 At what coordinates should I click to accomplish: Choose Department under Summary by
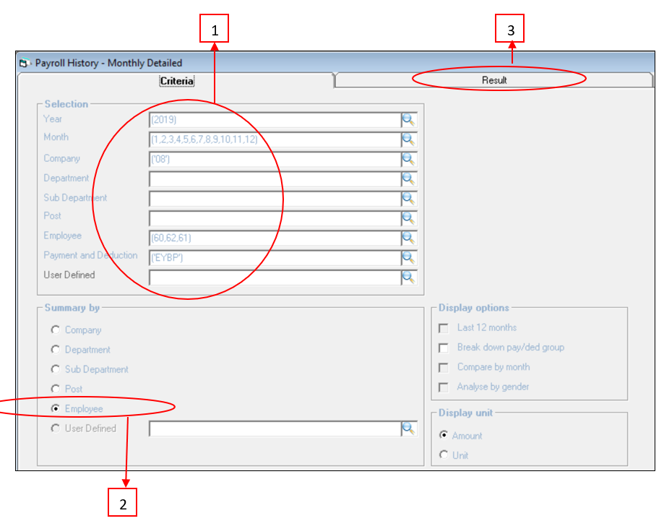(x=56, y=350)
